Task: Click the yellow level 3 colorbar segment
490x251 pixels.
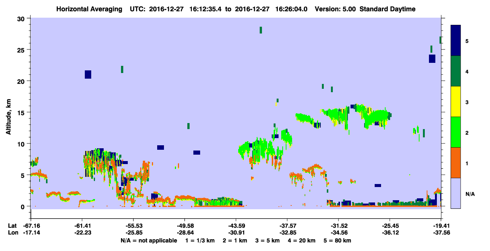Action: click(x=456, y=102)
